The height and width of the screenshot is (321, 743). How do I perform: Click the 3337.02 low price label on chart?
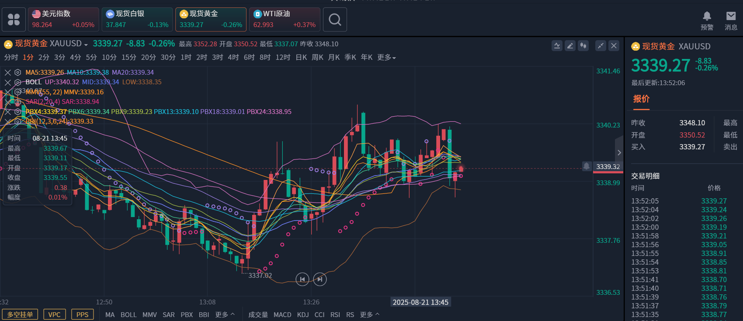[260, 276]
